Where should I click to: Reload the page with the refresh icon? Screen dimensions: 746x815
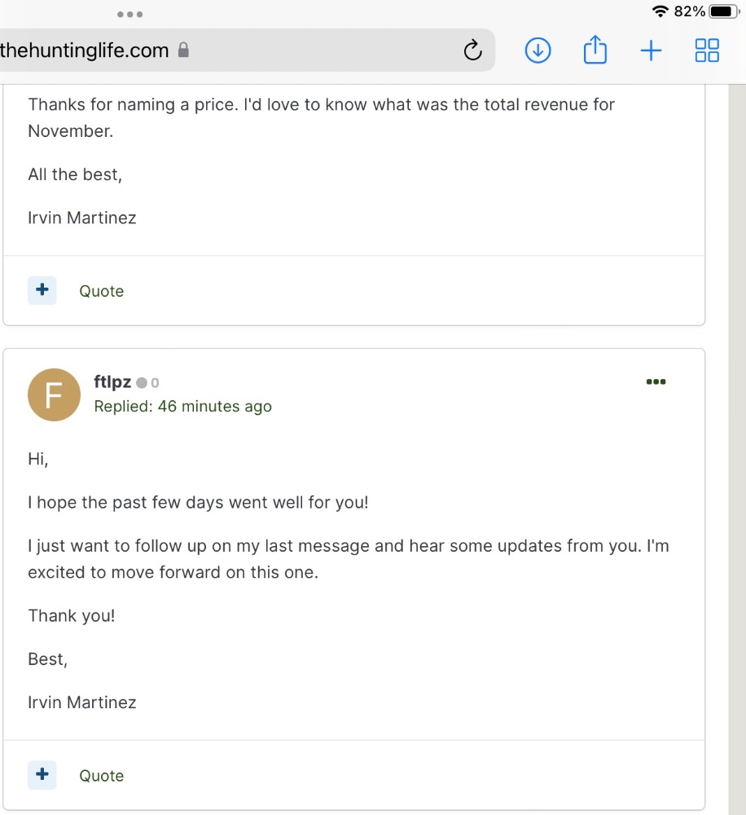[472, 51]
